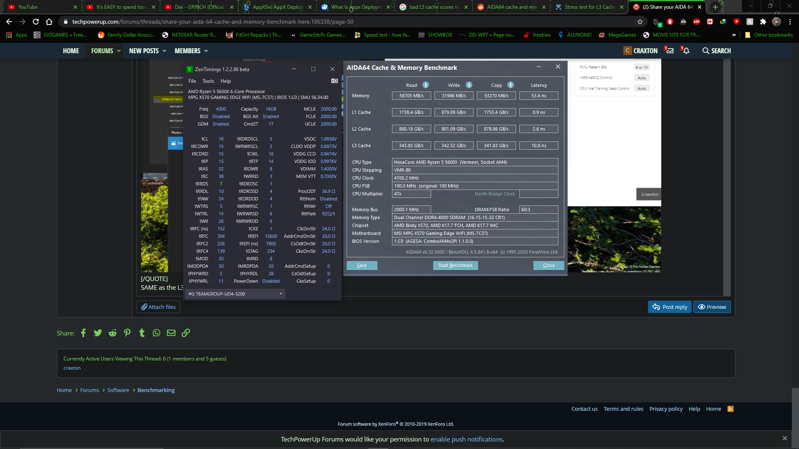Open the CRAXTON account menu
This screenshot has width=799, height=449.
tap(641, 51)
